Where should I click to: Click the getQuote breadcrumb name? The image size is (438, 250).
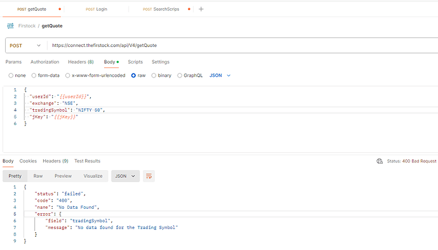point(52,26)
